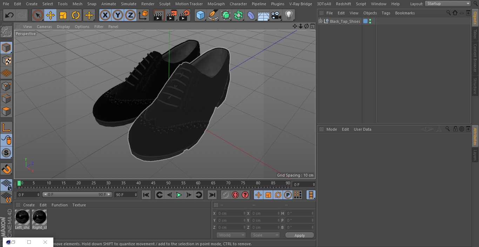Open the MoGraph menu
Screen dimensions: 479x247
pyautogui.click(x=216, y=4)
